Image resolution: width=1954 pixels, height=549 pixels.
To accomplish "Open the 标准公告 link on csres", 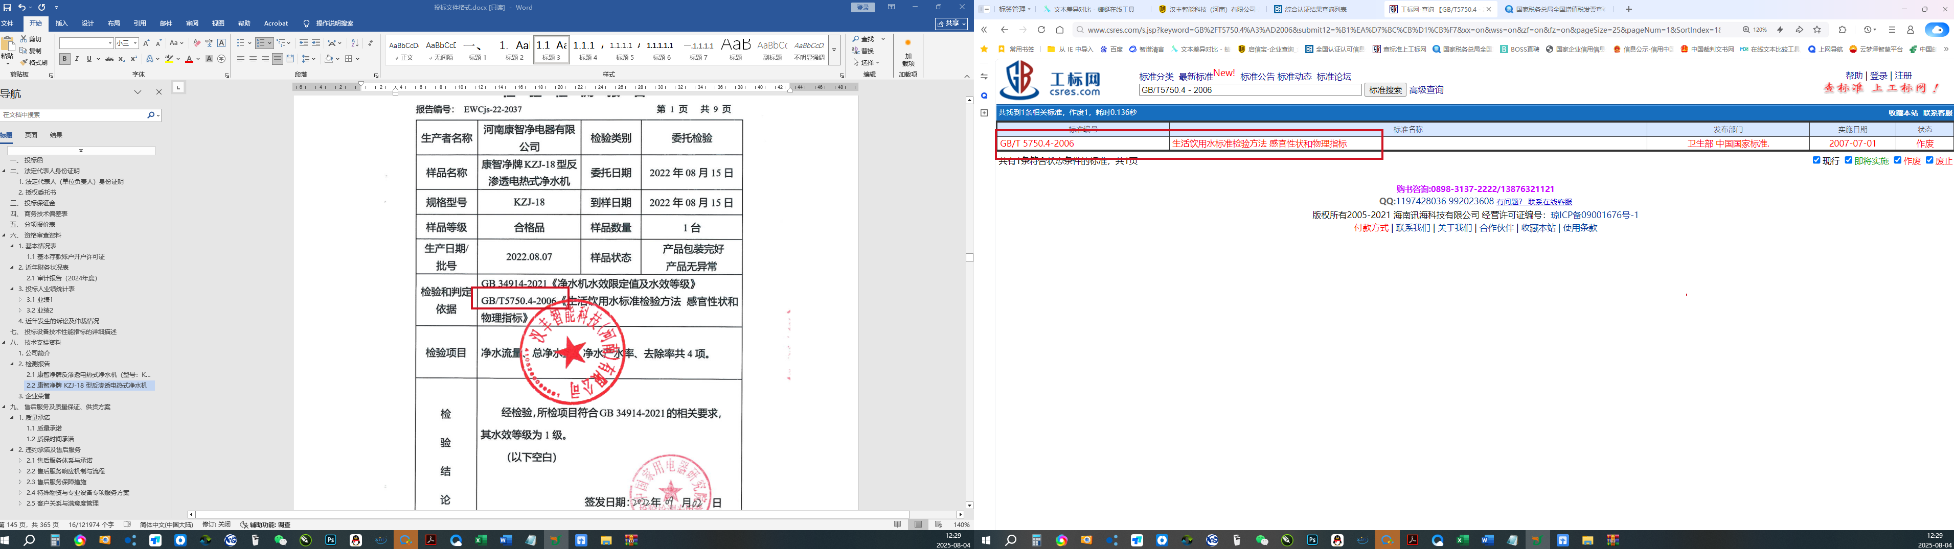I will pyautogui.click(x=1257, y=77).
